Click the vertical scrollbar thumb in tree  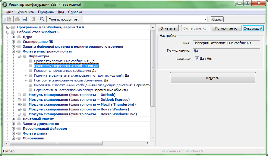click(153, 68)
